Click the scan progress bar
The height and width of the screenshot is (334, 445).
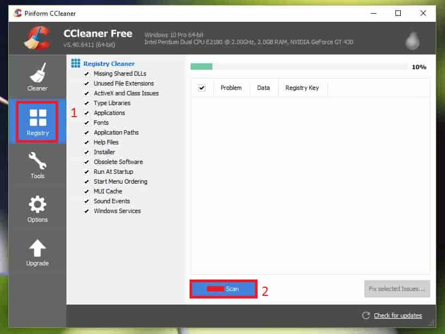(x=299, y=66)
